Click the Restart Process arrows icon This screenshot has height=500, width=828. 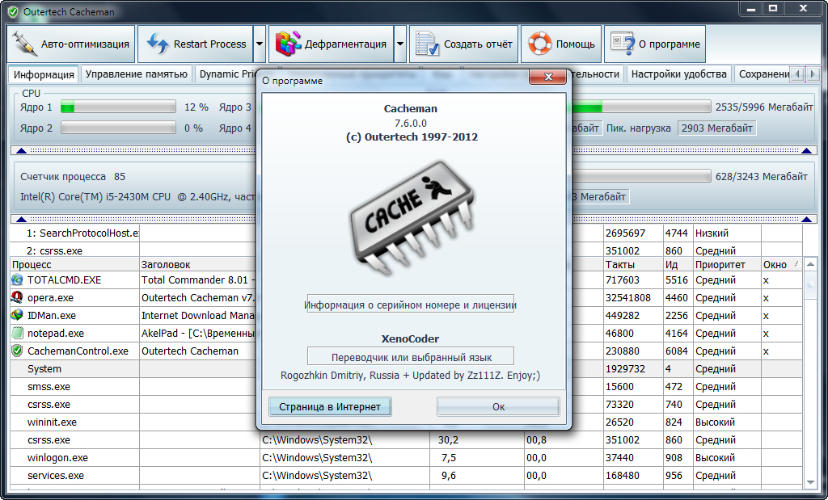pos(157,44)
